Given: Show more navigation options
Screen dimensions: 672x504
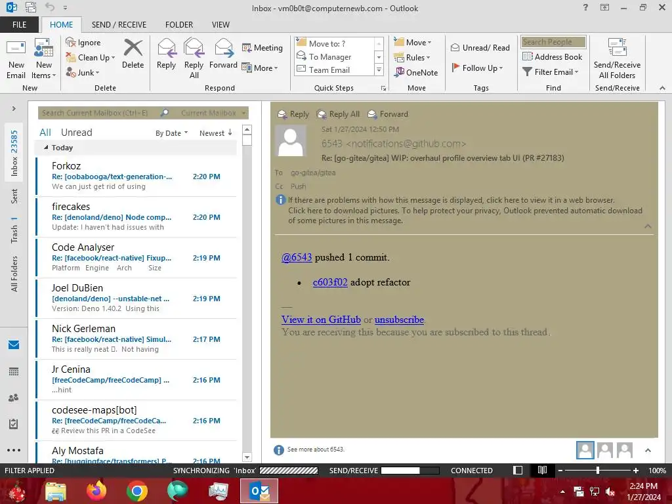Looking at the screenshot, I should pos(14,450).
